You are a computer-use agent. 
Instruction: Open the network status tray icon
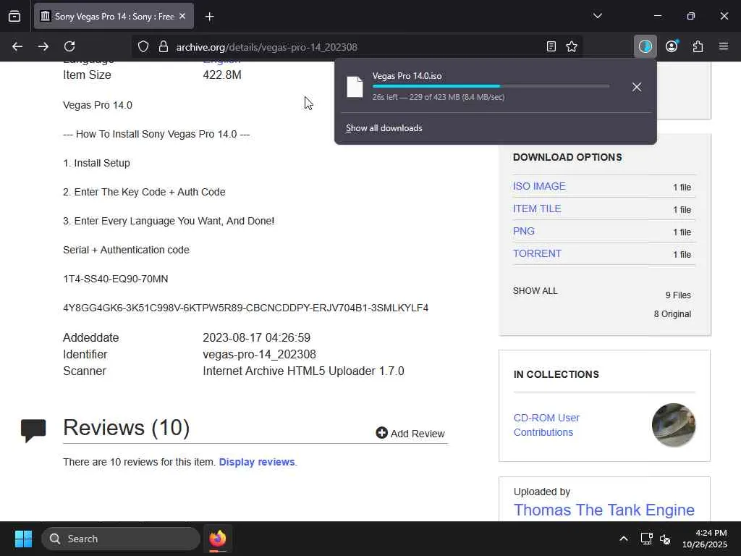646,539
